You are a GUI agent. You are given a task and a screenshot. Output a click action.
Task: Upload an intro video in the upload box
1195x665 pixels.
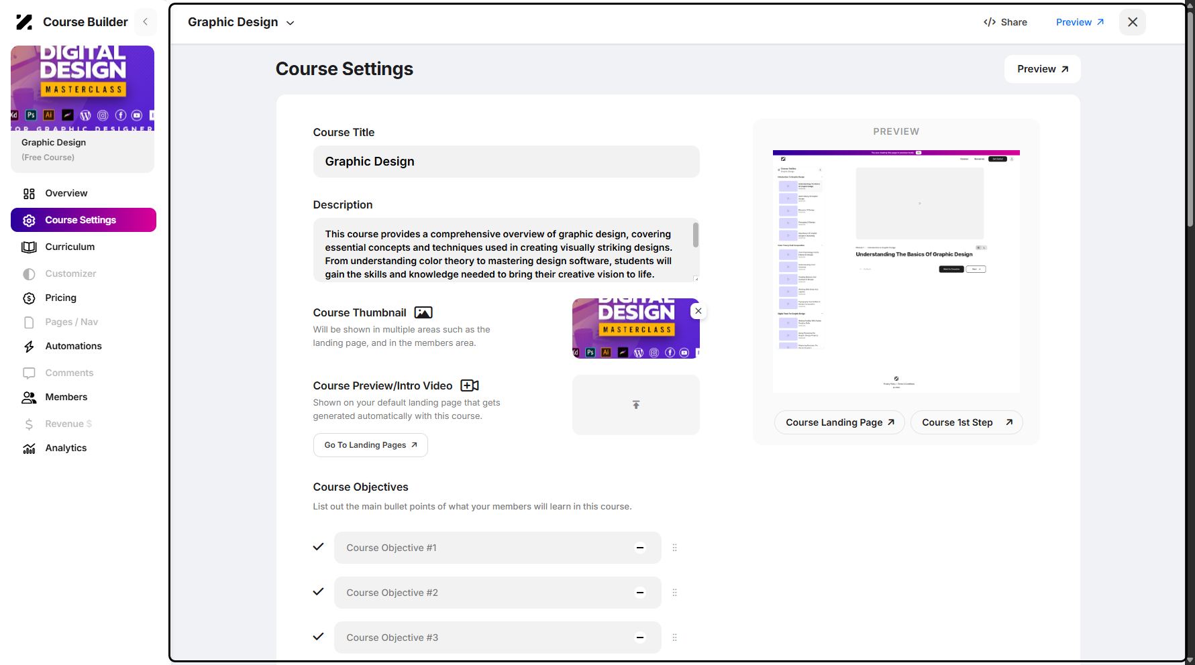[635, 405]
